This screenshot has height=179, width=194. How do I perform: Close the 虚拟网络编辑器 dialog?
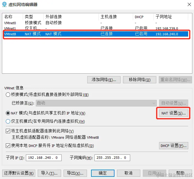pyautogui.click(x=189, y=4)
